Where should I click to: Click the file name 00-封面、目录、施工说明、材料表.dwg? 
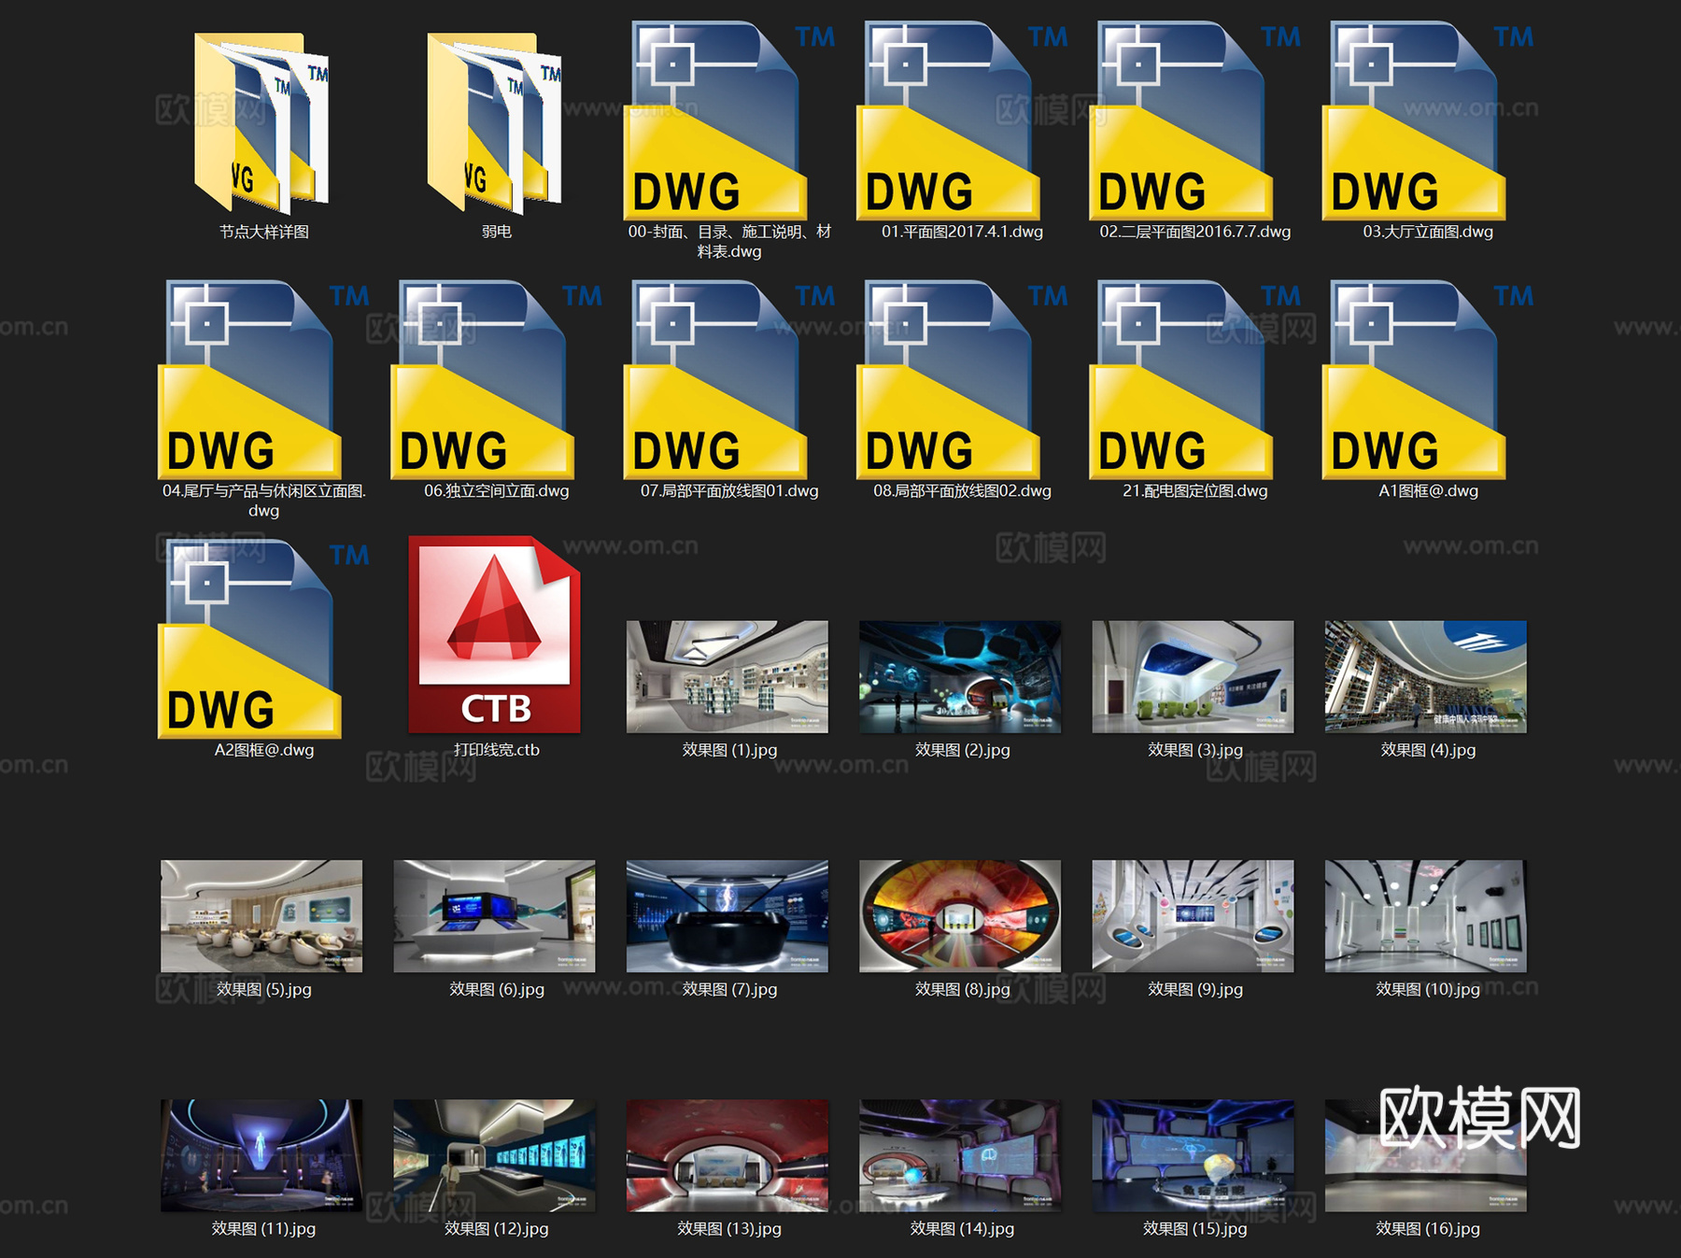[x=729, y=241]
